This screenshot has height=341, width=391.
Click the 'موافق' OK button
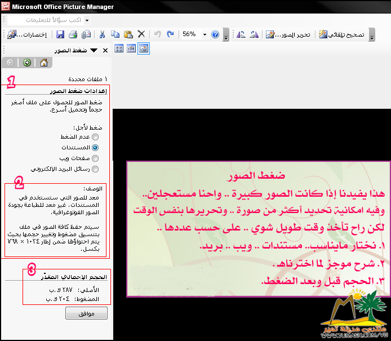pos(86,313)
